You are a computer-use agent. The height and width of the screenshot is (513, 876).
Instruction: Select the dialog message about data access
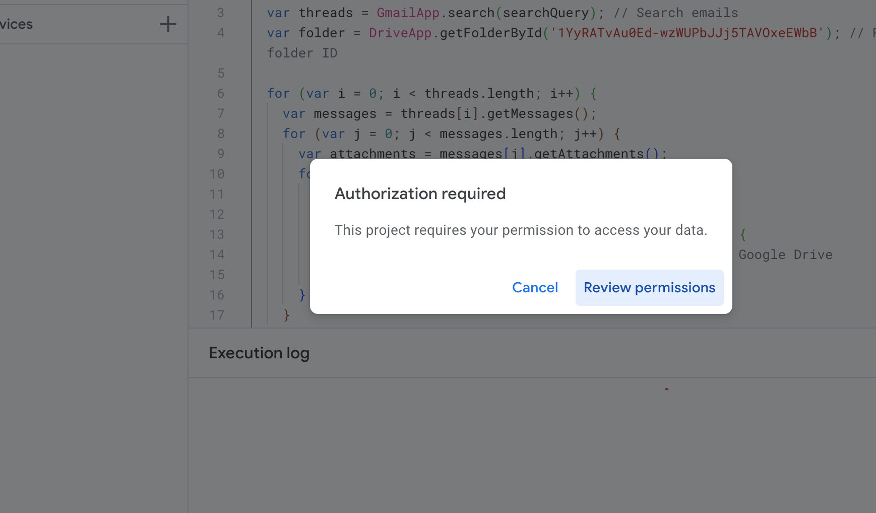tap(521, 230)
